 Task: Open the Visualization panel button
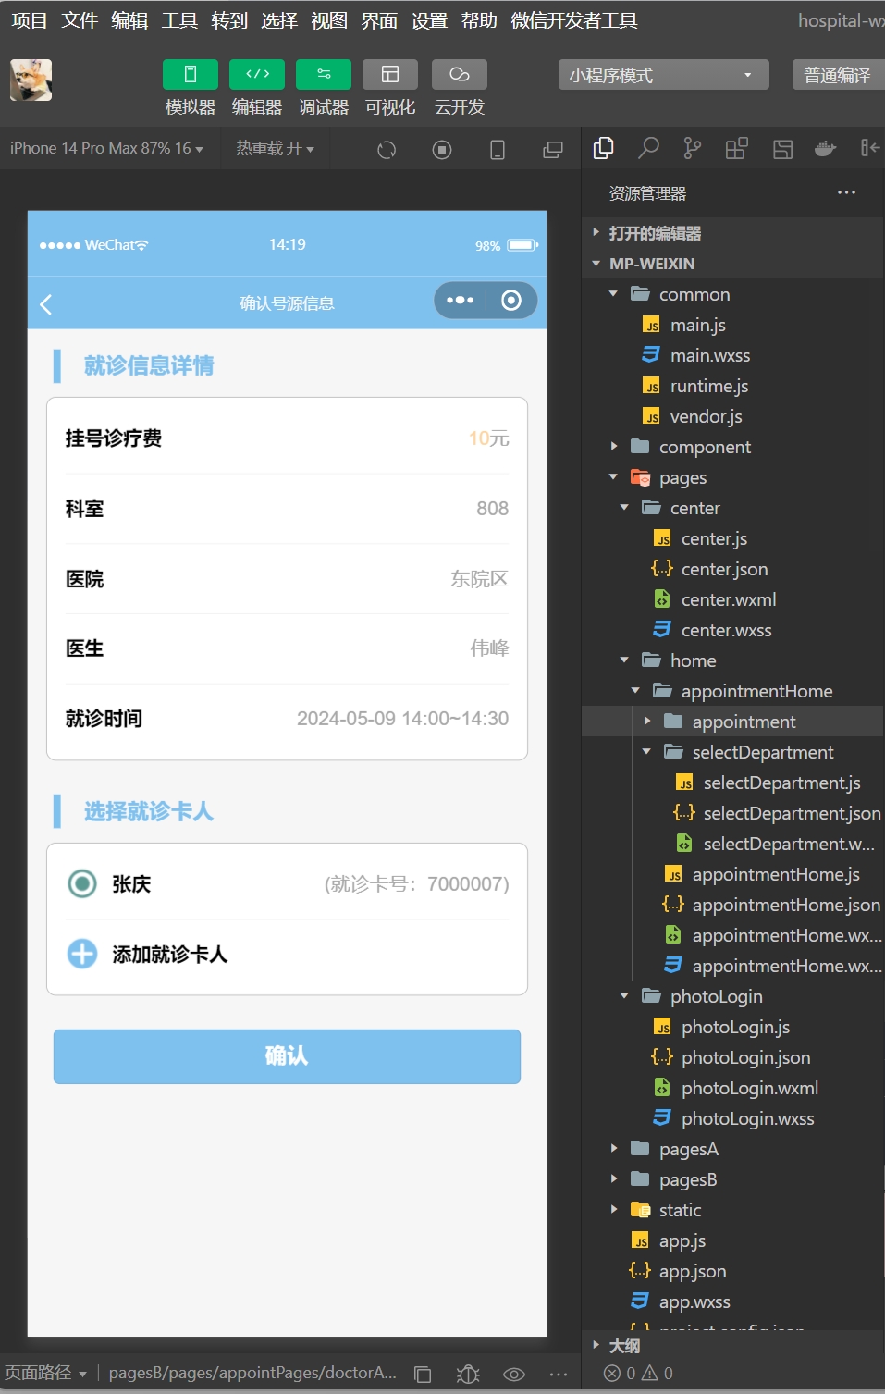coord(390,75)
